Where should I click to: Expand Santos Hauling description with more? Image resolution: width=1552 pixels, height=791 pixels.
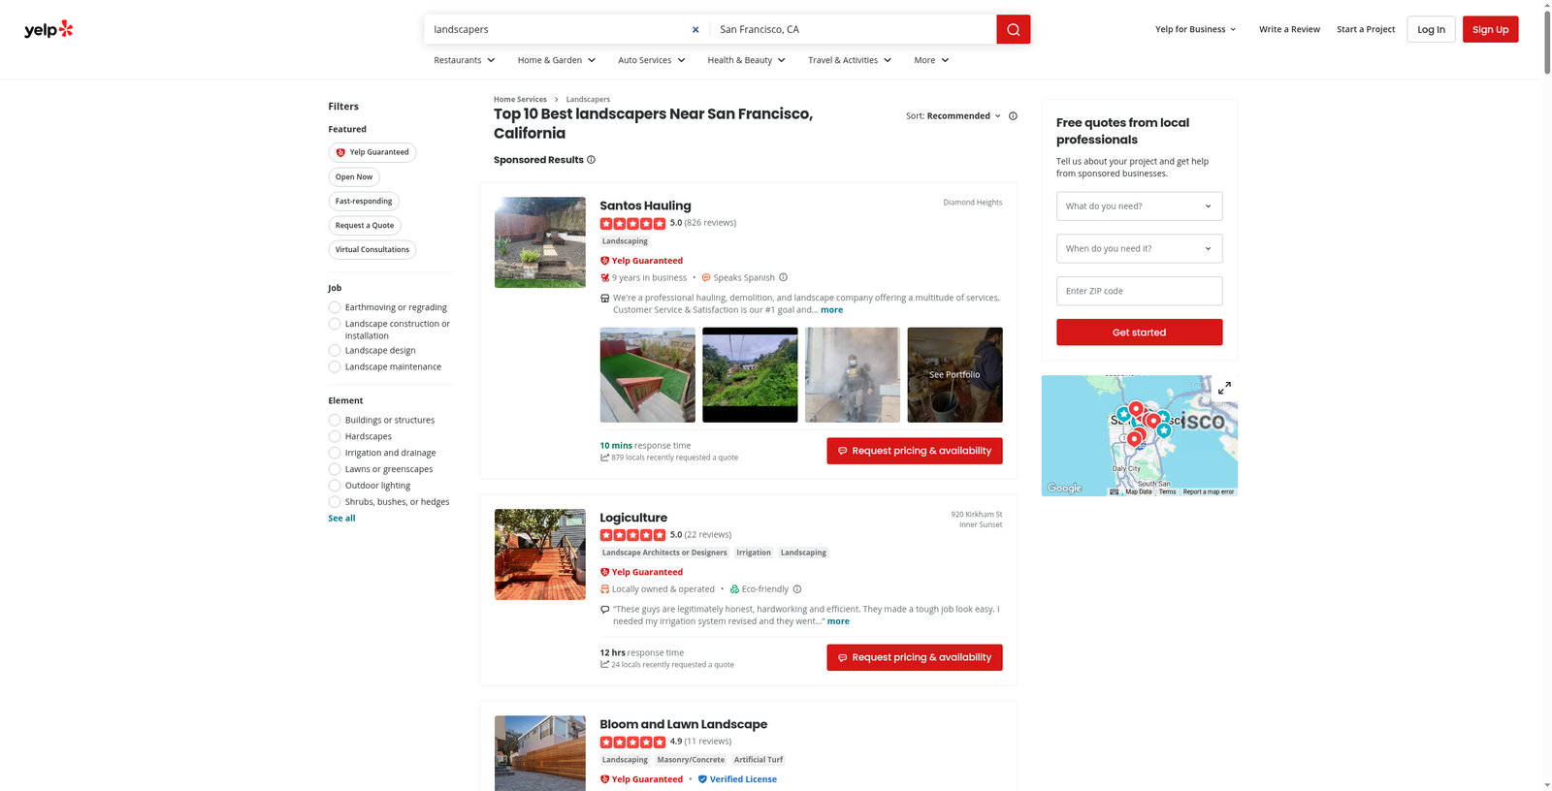831,310
